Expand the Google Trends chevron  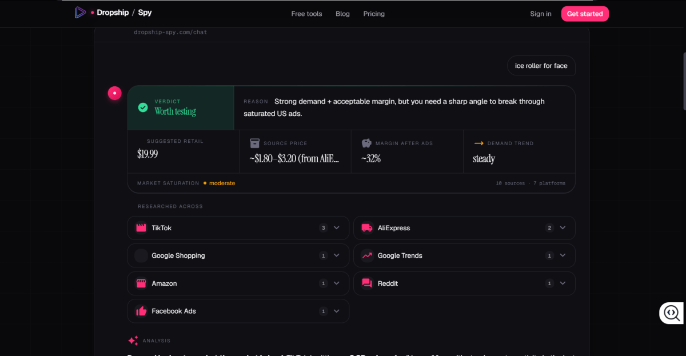pyautogui.click(x=563, y=255)
